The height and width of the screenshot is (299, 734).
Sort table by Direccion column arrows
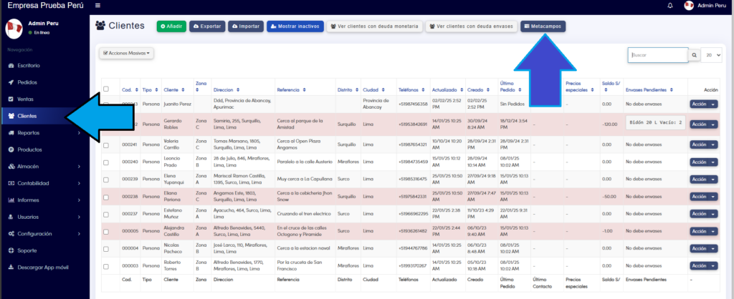(x=238, y=89)
